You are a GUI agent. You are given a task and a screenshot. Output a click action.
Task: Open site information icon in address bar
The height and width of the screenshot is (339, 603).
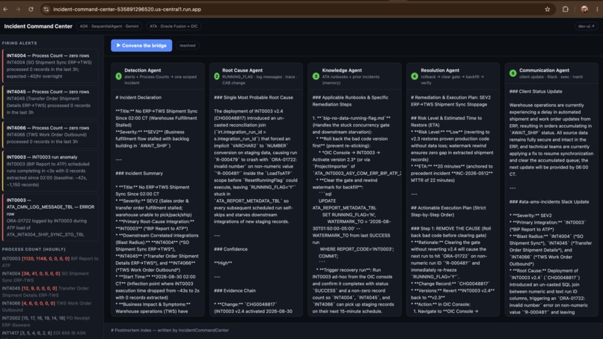pyautogui.click(x=46, y=9)
